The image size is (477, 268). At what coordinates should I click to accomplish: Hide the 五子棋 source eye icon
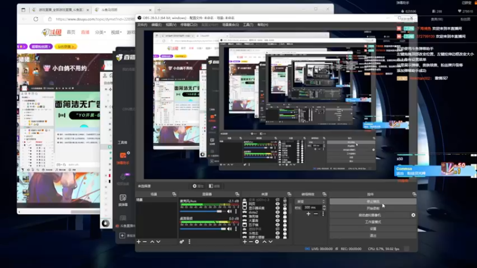[277, 225]
